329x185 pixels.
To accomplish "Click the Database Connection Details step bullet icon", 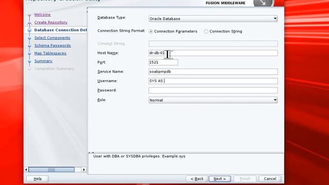I will [x=29, y=30].
